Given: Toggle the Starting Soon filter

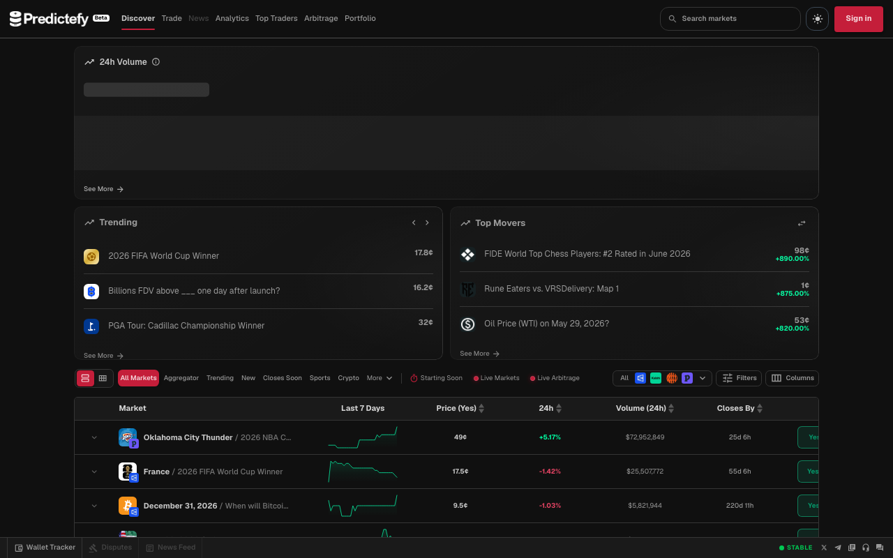Looking at the screenshot, I should 436,378.
